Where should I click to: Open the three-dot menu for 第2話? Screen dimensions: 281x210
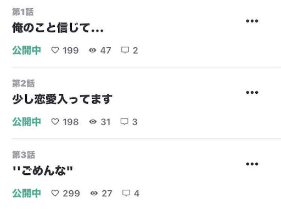tap(252, 93)
